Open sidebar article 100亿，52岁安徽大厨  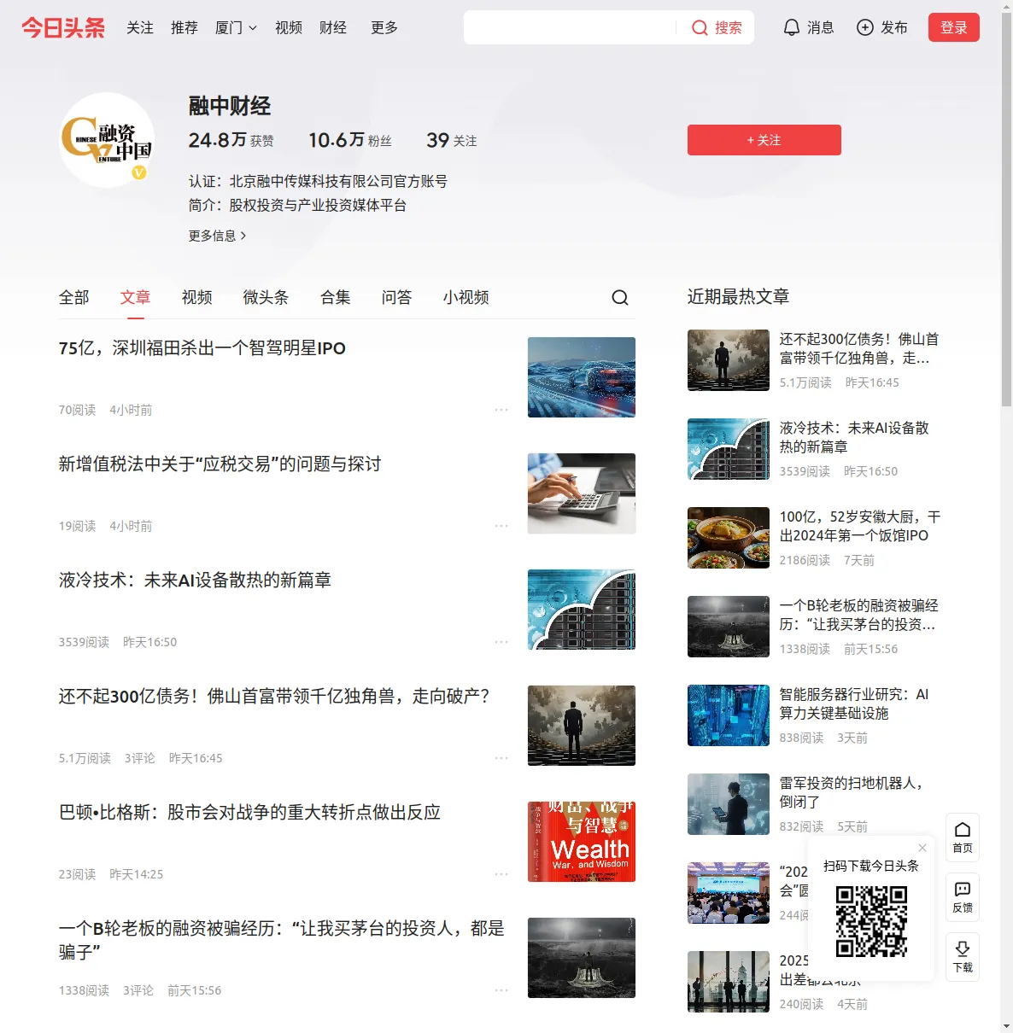pyautogui.click(x=860, y=526)
